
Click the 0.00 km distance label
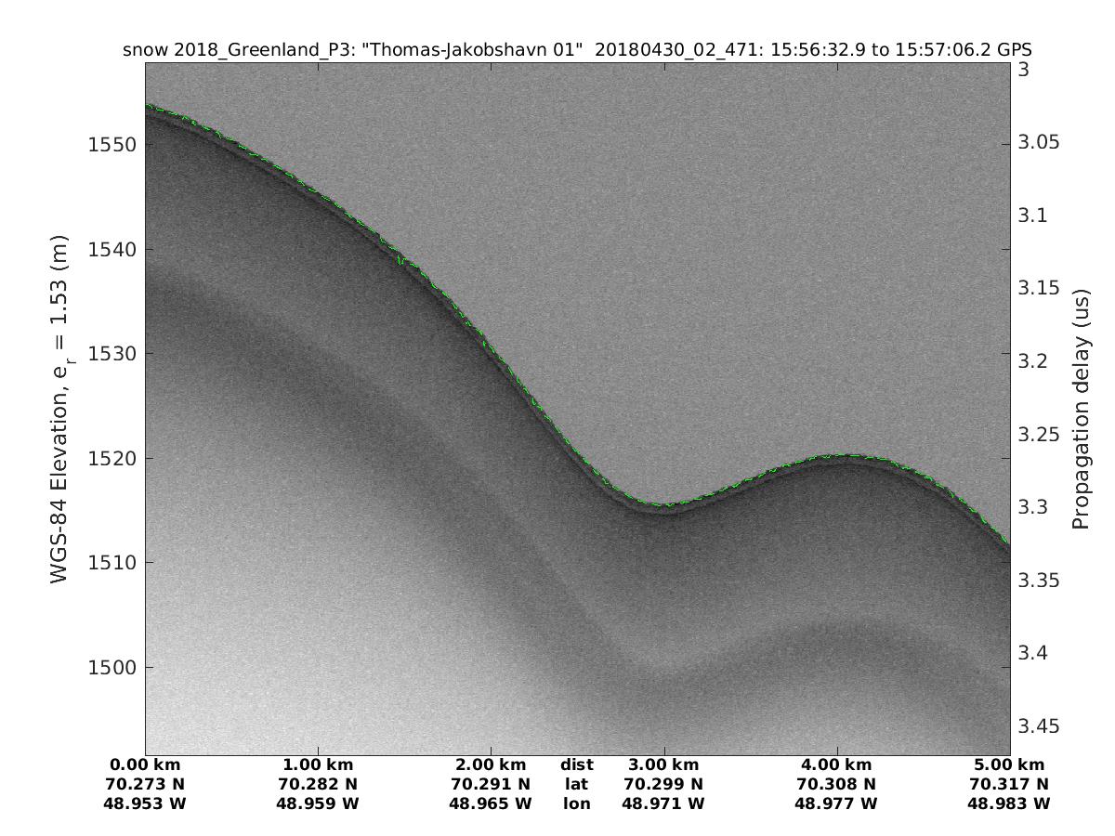tap(146, 764)
